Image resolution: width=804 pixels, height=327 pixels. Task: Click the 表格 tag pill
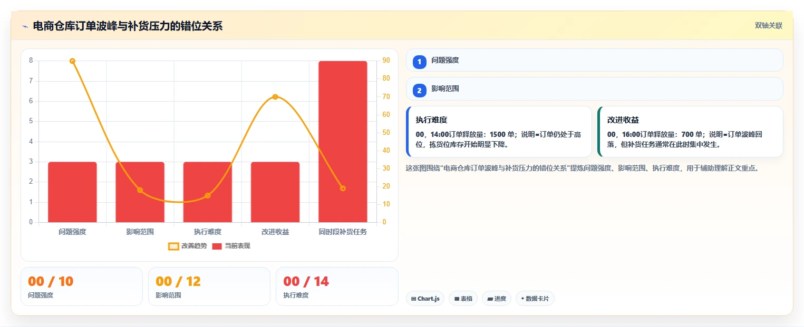[x=463, y=299]
